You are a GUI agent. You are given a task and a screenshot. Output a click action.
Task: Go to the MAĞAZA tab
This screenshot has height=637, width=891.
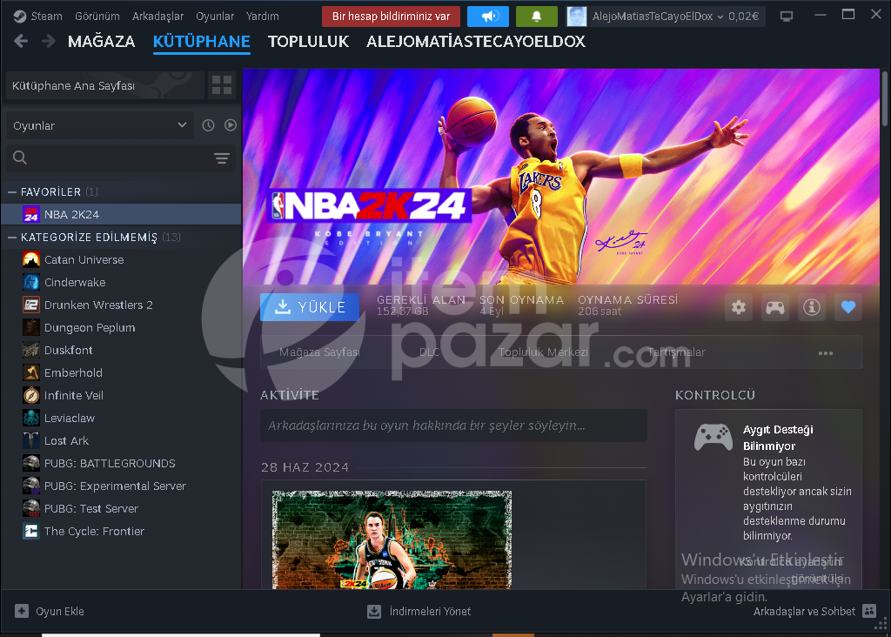[x=101, y=42]
